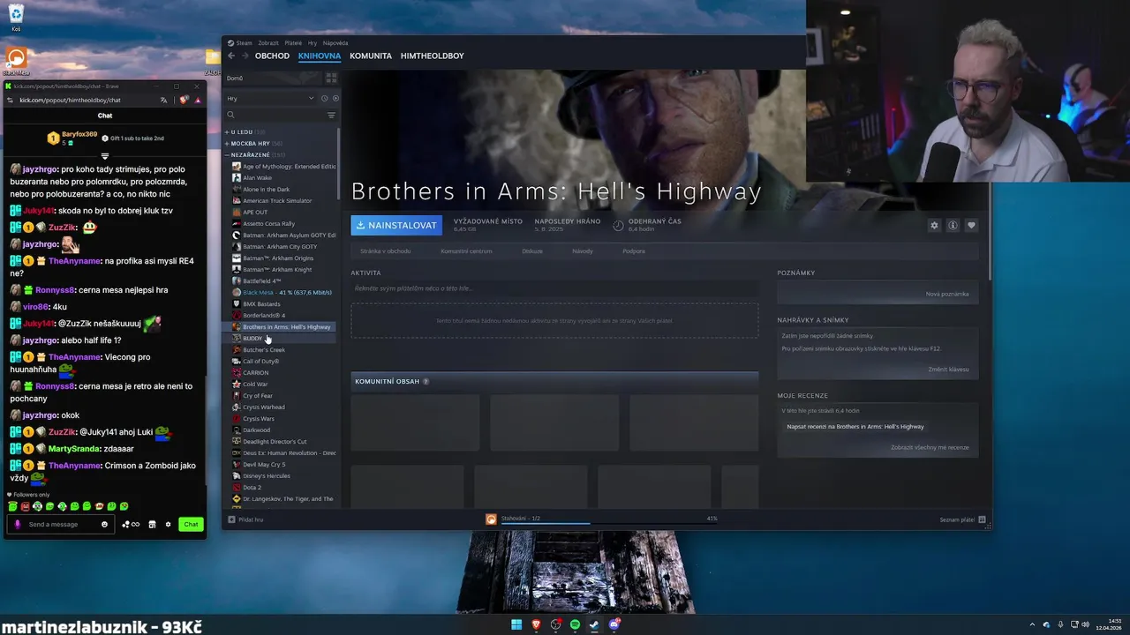This screenshot has height=635, width=1130.
Task: Click the purple microphone icon in chat input
Action: pos(17,524)
